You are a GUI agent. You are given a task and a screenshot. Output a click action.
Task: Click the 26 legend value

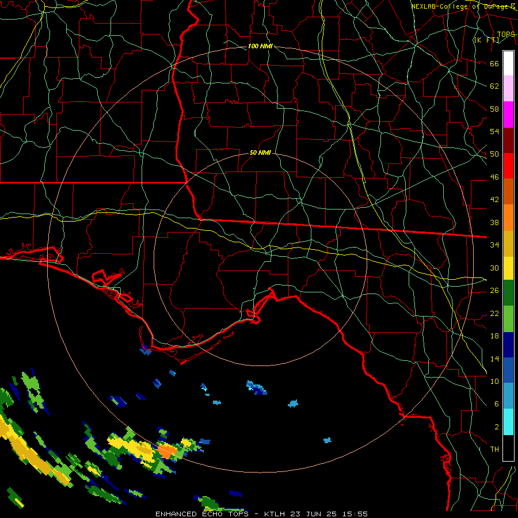pyautogui.click(x=494, y=291)
